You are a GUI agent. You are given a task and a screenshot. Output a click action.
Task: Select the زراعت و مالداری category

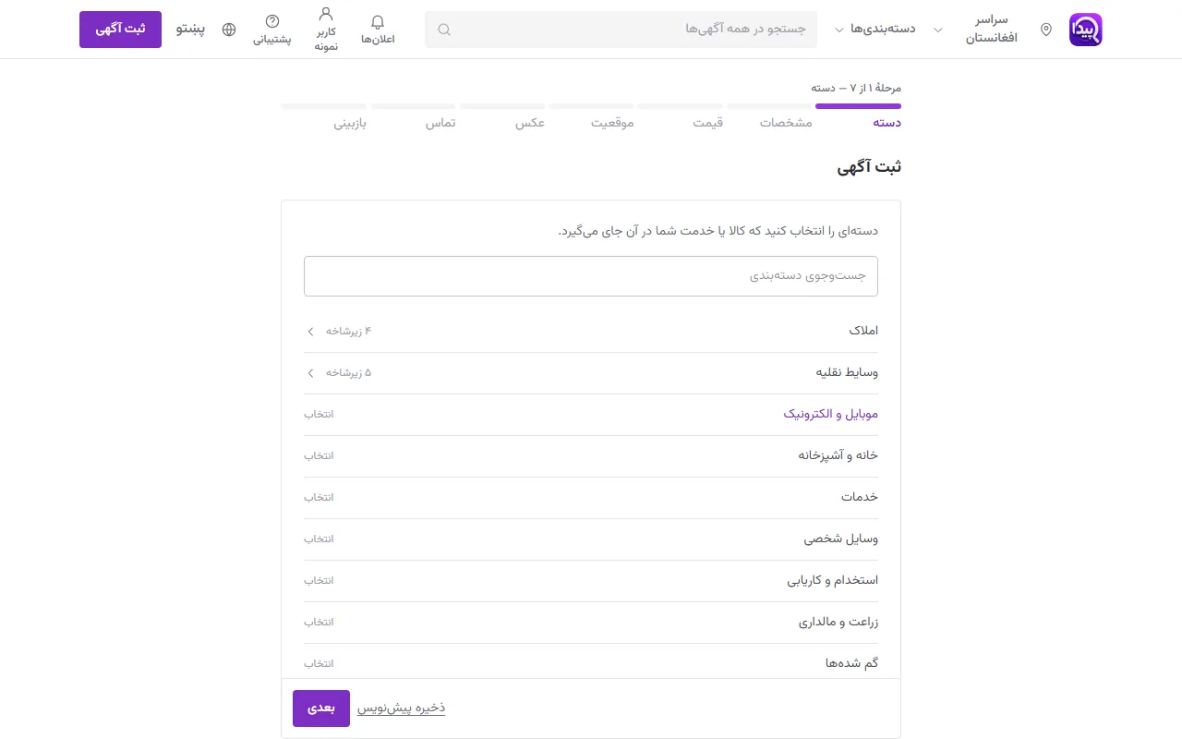point(591,622)
